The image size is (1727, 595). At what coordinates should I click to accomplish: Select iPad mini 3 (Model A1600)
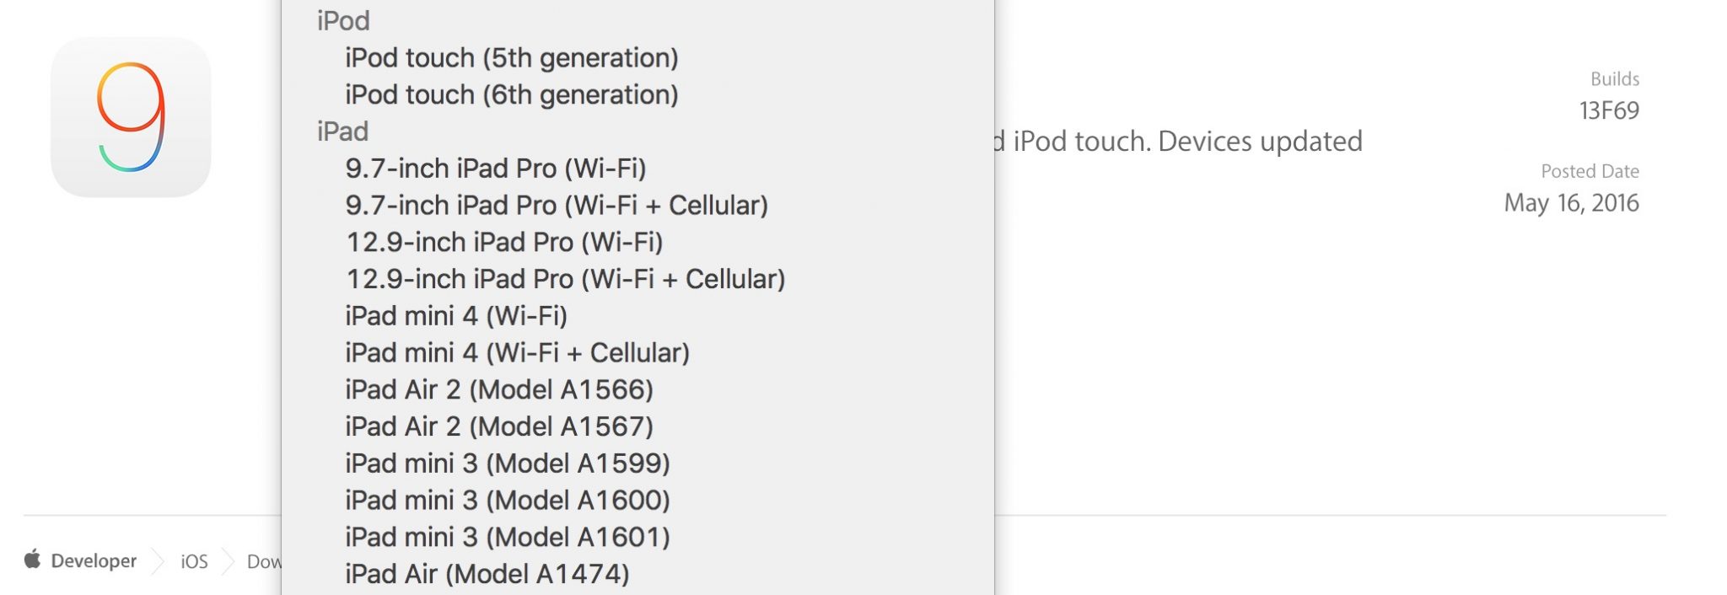pyautogui.click(x=508, y=499)
